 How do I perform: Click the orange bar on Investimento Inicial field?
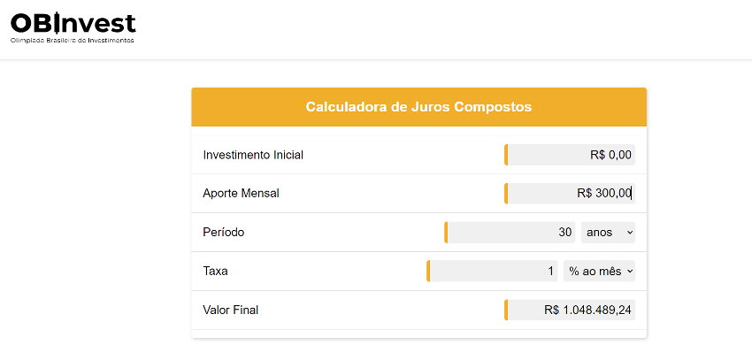pyautogui.click(x=506, y=155)
